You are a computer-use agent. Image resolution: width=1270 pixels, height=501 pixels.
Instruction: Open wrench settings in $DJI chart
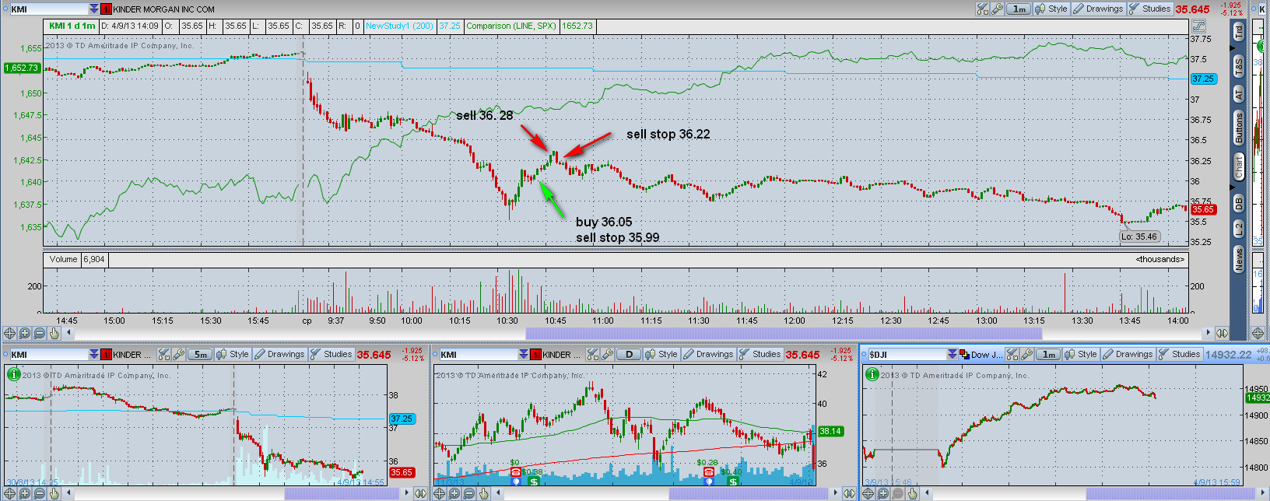pyautogui.click(x=1026, y=354)
